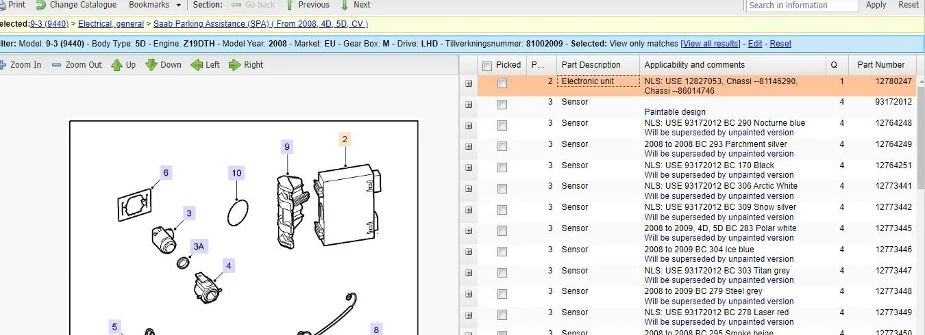Screen dimensions: 925x335
Task: Select diagram callout 4 sensor
Action: click(x=229, y=265)
